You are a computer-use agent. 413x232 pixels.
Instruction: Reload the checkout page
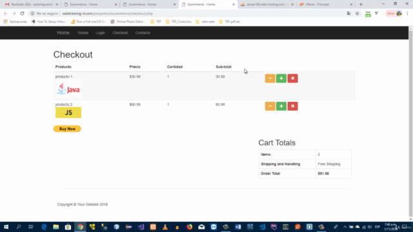22,14
